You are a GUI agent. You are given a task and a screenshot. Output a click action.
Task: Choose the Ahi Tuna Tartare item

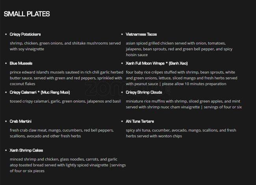(x=140, y=121)
